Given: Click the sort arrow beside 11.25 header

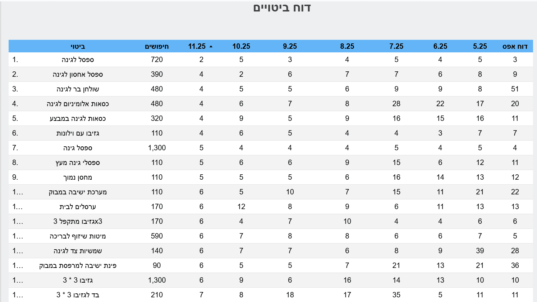Looking at the screenshot, I should coord(211,47).
